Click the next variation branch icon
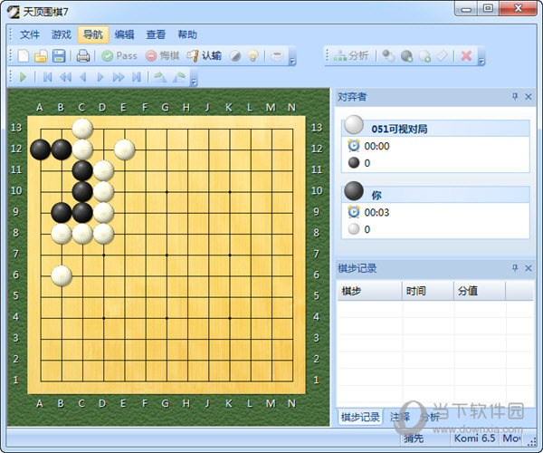Viewport: 543px width, 453px height. tap(178, 77)
